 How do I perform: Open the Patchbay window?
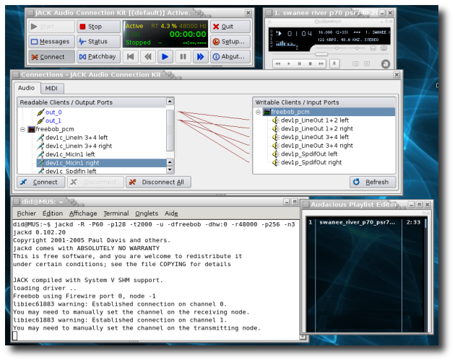99,56
